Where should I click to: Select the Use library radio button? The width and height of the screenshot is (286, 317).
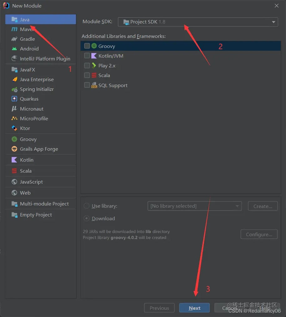coord(87,206)
